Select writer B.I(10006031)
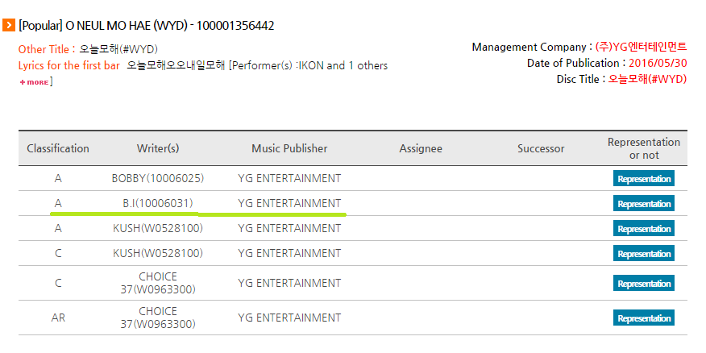The height and width of the screenshot is (353, 706). (x=158, y=203)
